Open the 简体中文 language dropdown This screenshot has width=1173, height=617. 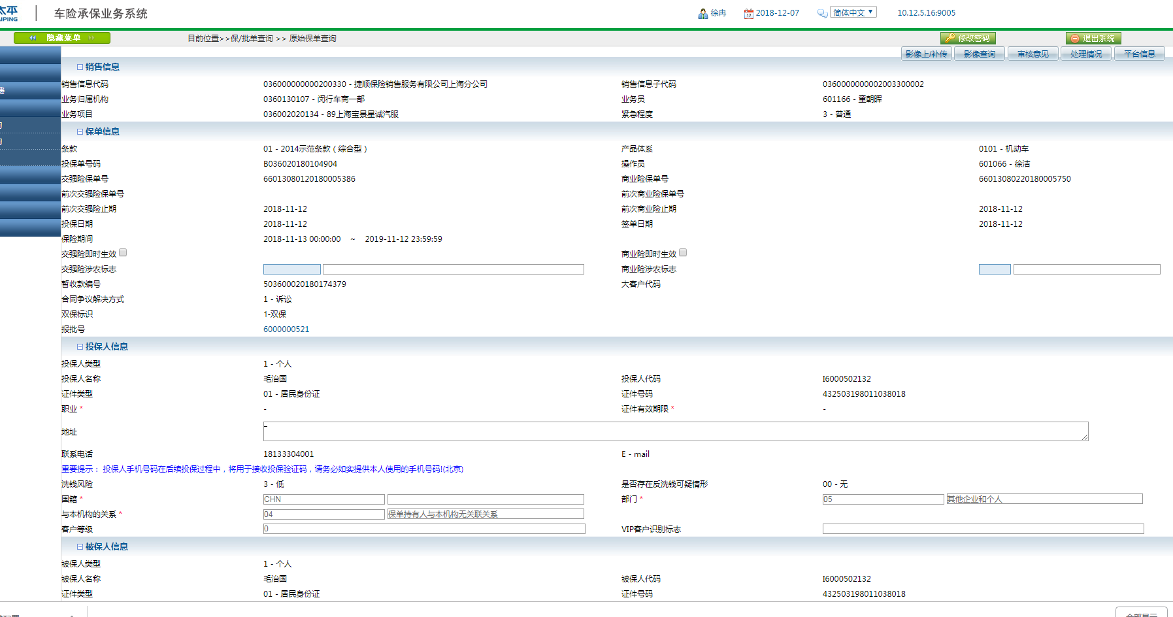click(853, 12)
